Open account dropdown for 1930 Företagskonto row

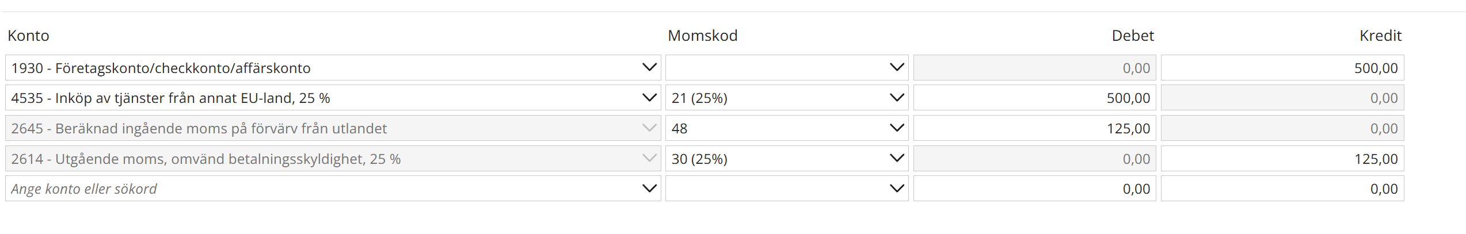point(649,68)
